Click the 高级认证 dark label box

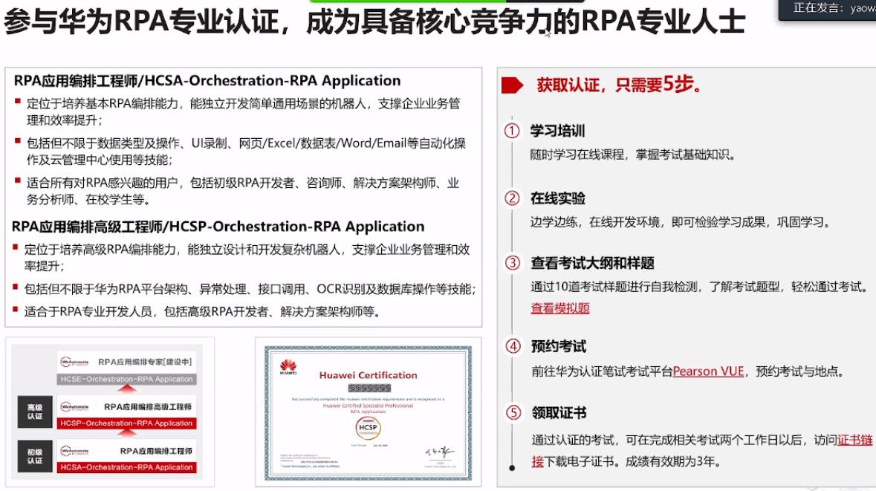[35, 412]
